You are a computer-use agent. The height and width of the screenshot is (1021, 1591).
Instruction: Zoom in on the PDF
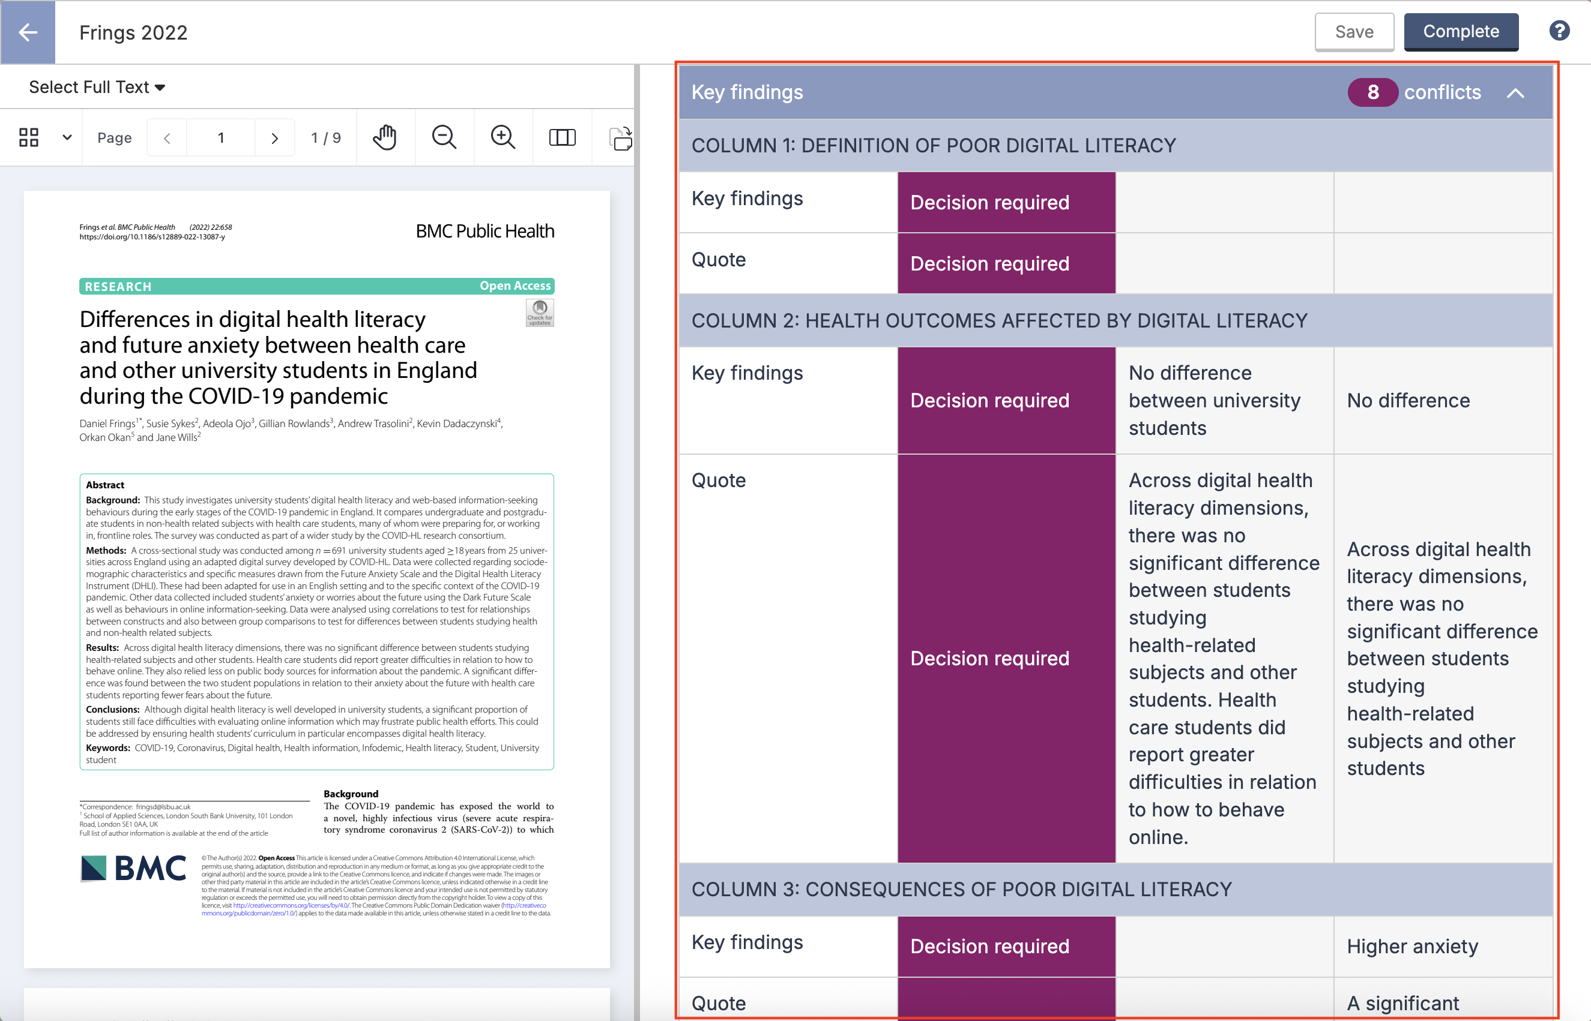click(x=503, y=137)
